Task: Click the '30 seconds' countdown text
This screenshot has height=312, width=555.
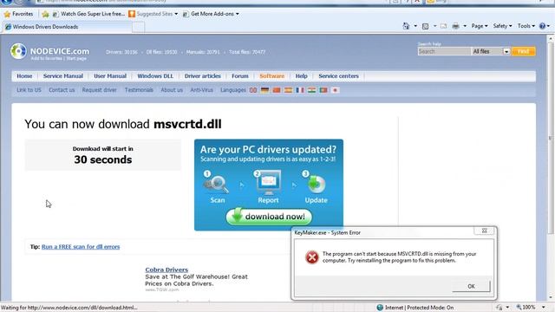Action: 103,159
